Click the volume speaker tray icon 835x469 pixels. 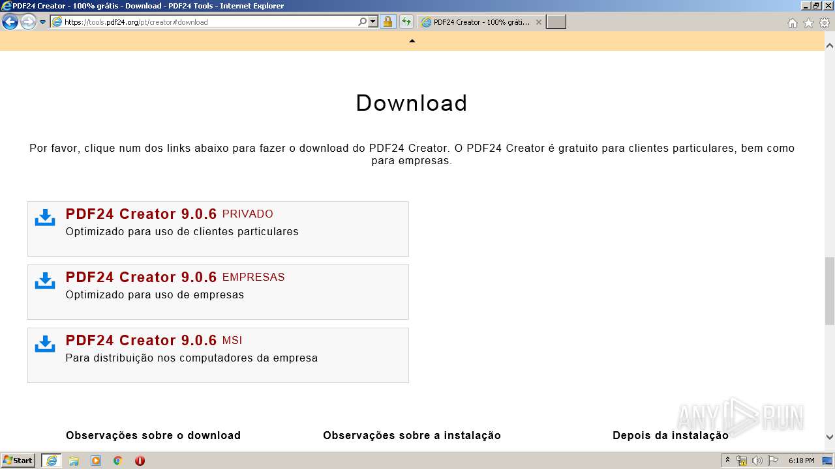(757, 461)
